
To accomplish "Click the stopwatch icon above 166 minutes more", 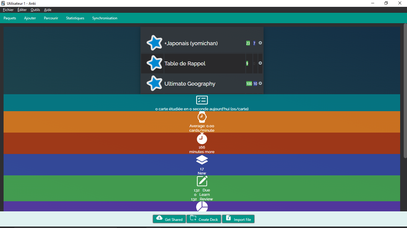I will click(x=202, y=139).
